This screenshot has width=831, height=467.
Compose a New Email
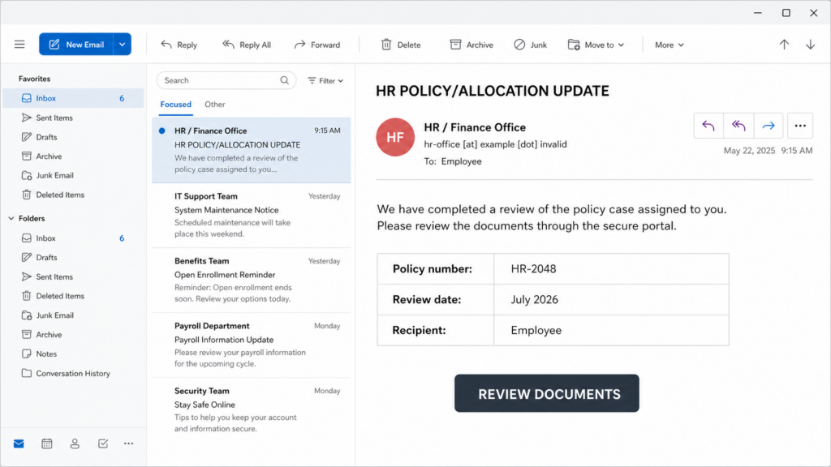pyautogui.click(x=76, y=45)
